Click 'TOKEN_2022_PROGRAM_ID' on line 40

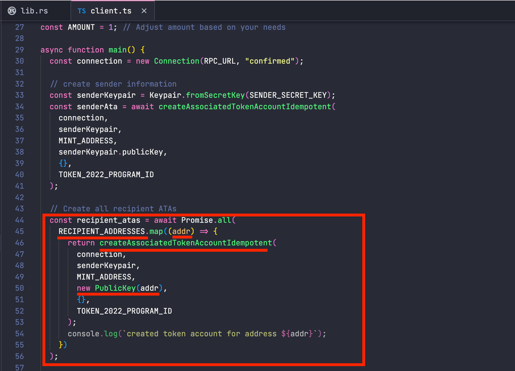(x=106, y=175)
